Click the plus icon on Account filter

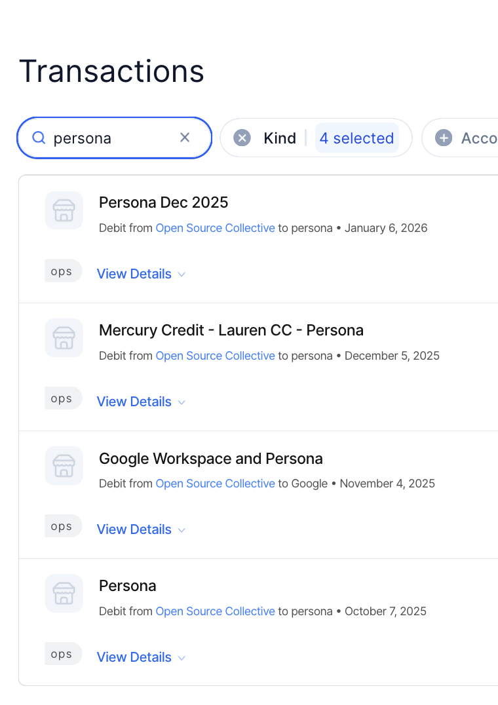coord(444,138)
